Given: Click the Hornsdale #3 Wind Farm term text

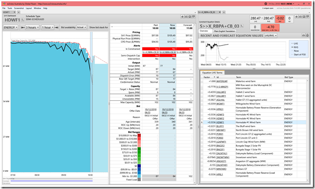Looking at the screenshot, I should click(248, 115).
